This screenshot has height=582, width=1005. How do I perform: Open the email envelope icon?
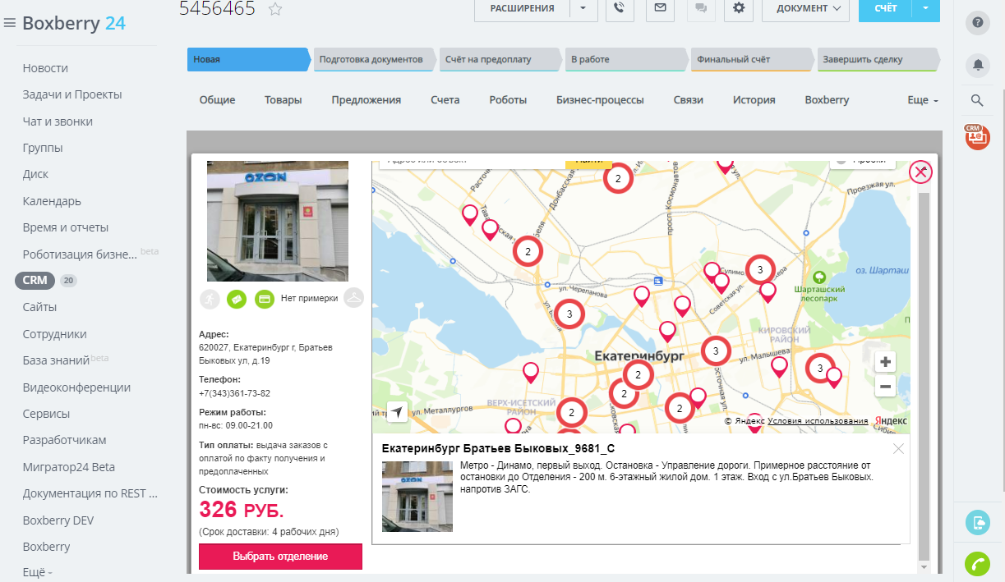point(660,8)
